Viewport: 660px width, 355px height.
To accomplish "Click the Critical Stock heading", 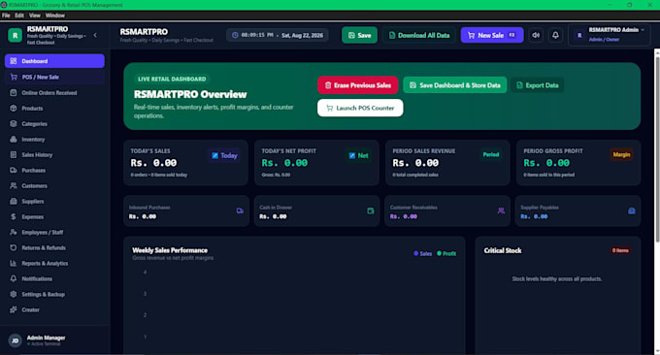I will [x=503, y=250].
